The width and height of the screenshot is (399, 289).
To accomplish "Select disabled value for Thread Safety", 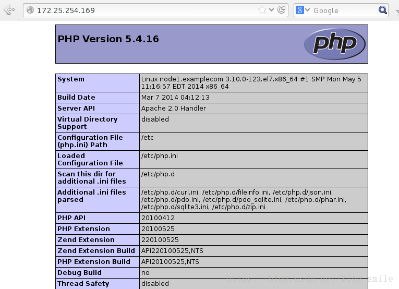I will tap(155, 284).
